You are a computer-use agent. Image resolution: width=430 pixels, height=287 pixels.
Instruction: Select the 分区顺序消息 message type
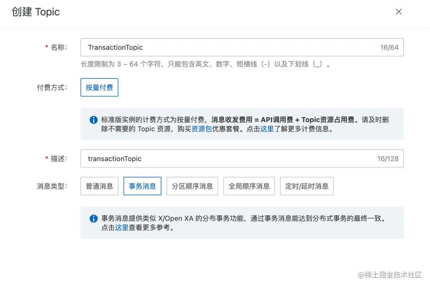point(192,186)
